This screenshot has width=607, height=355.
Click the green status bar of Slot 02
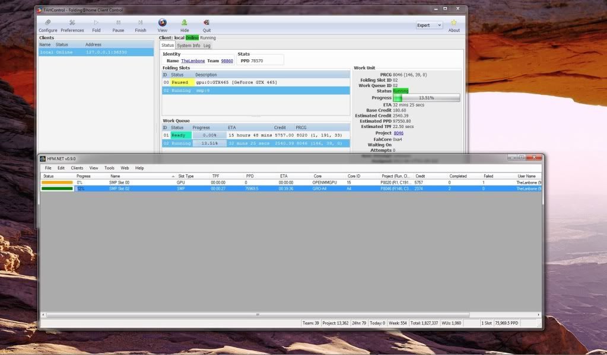click(x=58, y=188)
